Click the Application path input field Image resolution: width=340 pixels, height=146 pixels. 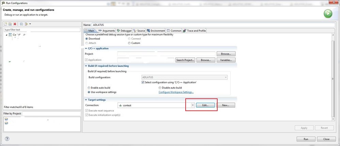[146, 60]
